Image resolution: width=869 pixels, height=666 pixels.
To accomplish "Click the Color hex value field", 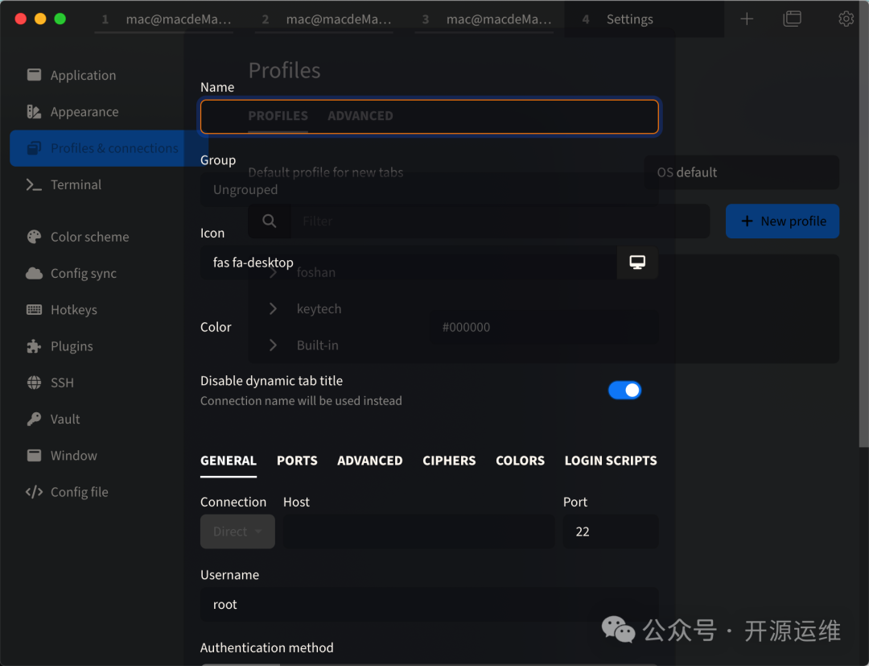I will click(x=543, y=327).
